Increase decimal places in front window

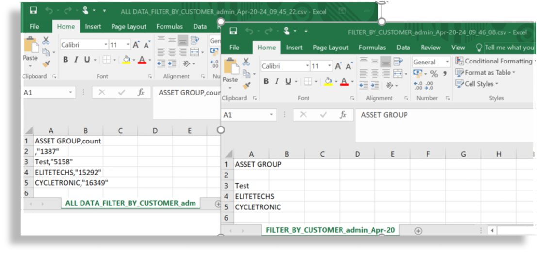418,86
